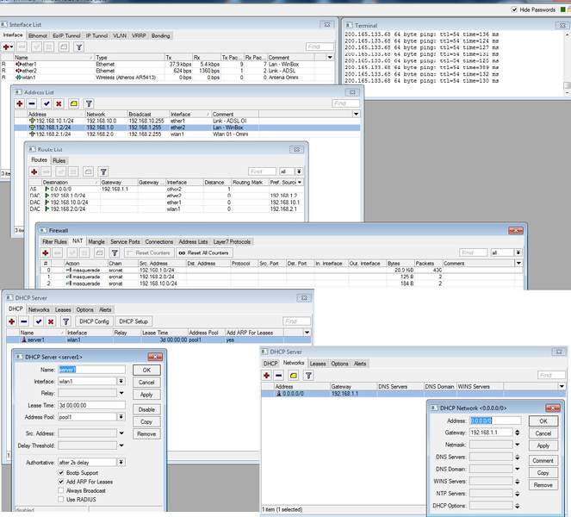Select the 0.0.0.0/0 route row
The image size is (571, 517).
pyautogui.click(x=165, y=189)
